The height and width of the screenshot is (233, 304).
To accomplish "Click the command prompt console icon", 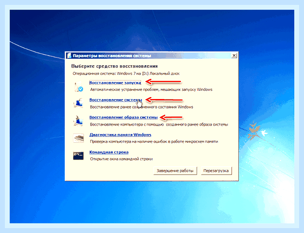I will coord(78,155).
